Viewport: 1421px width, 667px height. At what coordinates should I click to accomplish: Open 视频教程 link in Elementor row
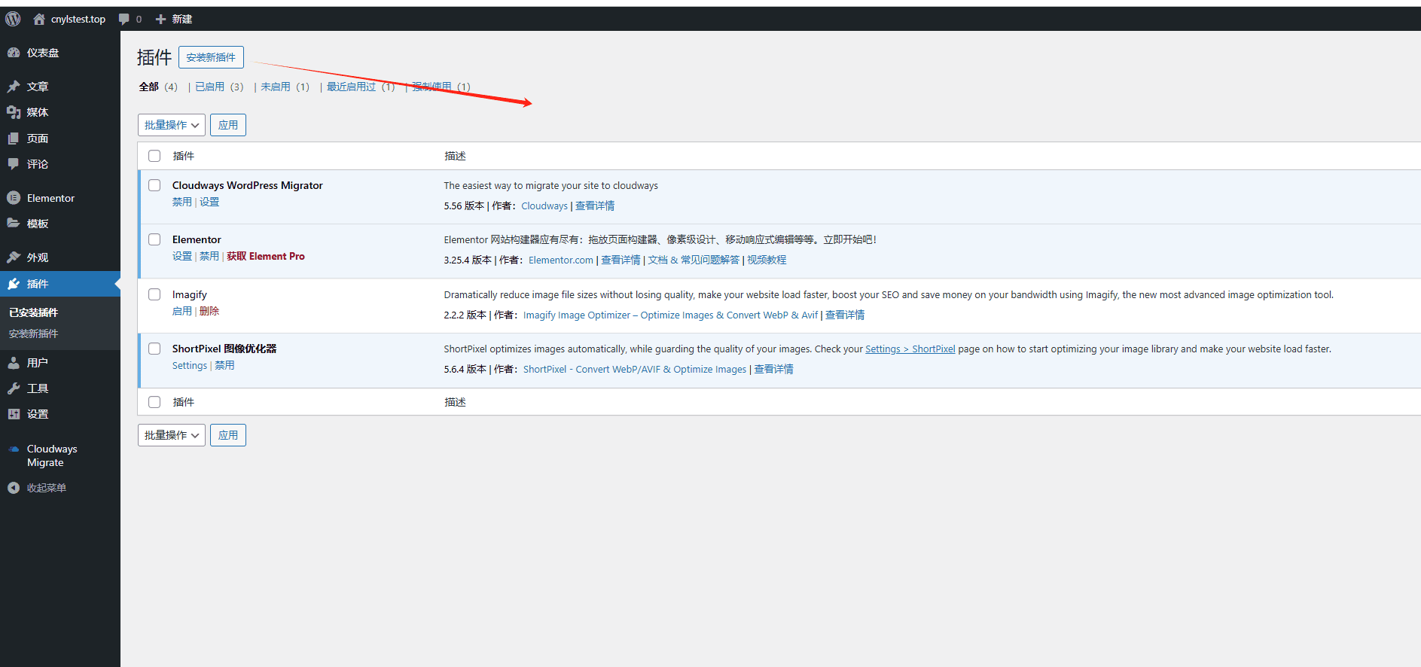click(x=767, y=260)
